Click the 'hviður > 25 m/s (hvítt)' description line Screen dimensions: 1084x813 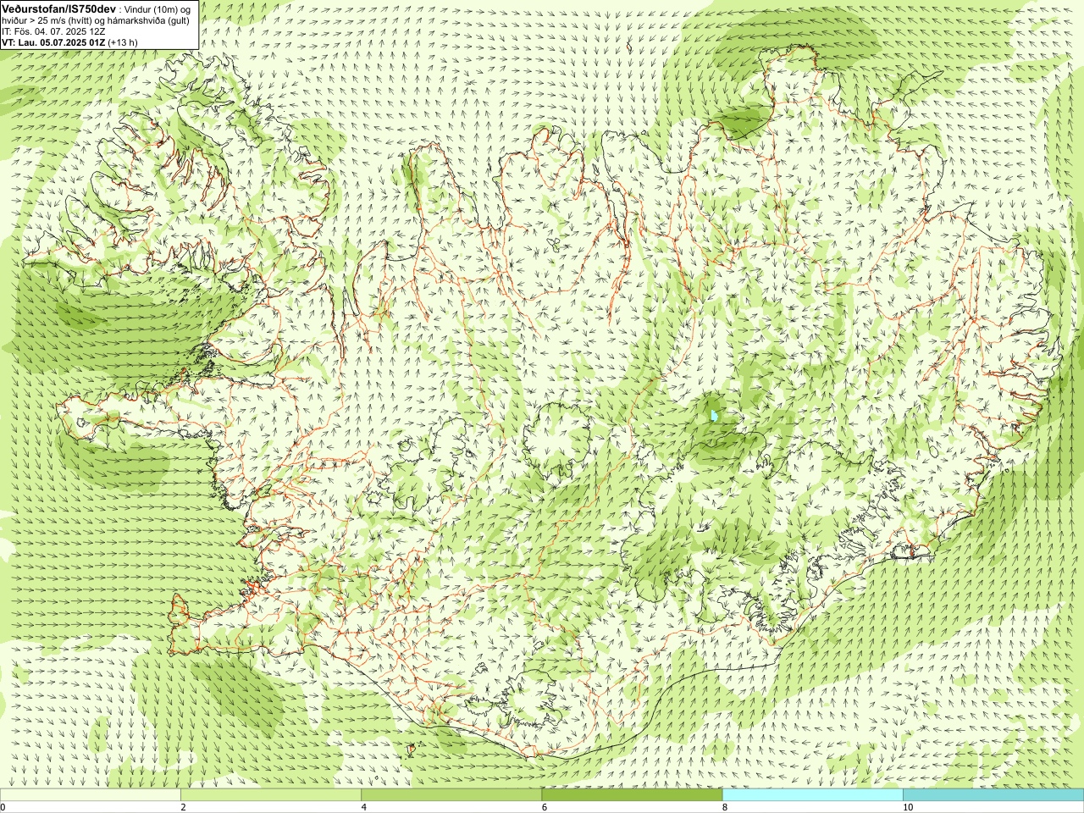pos(96,20)
